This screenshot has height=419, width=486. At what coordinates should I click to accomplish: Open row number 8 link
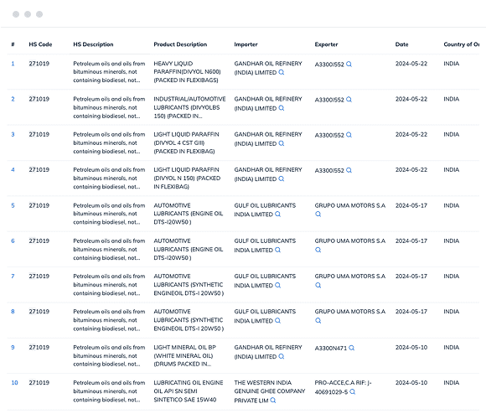(x=13, y=311)
